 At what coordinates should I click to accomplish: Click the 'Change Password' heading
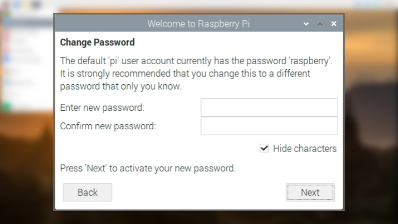coord(97,42)
